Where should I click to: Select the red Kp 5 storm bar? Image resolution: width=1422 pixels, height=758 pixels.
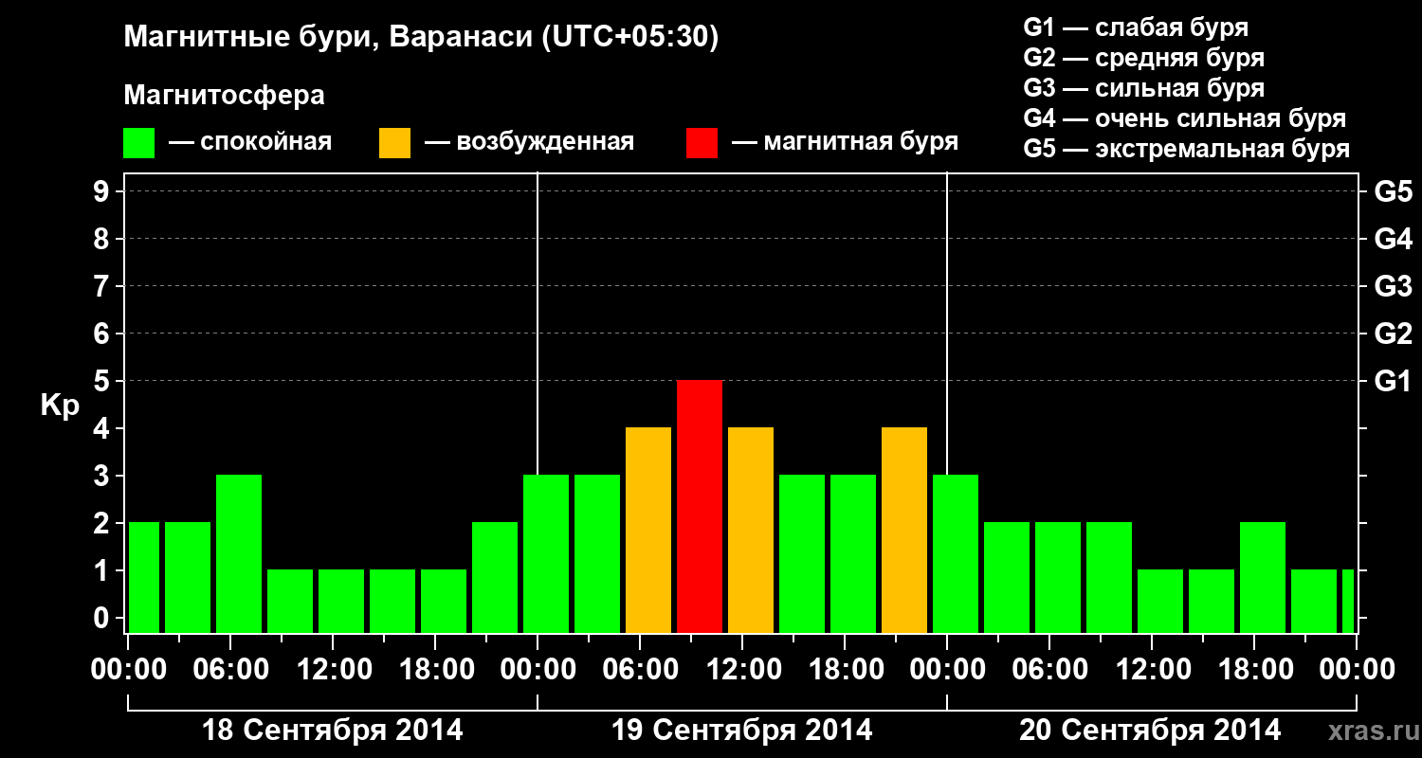coord(700,507)
